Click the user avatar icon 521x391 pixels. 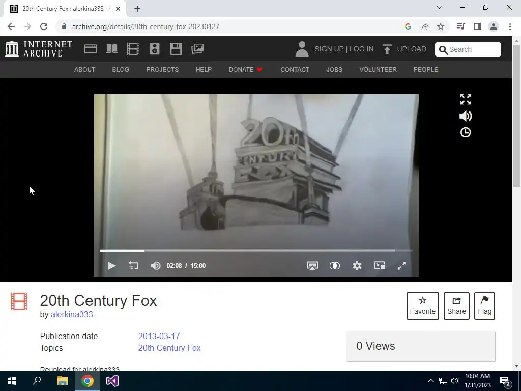tap(302, 49)
